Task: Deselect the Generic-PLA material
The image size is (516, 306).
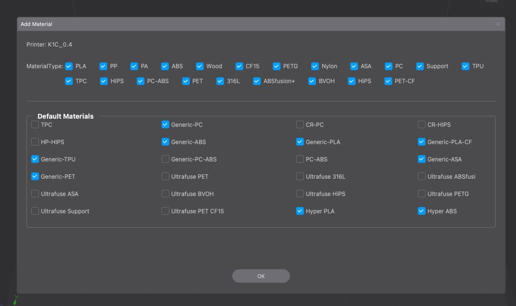Action: [300, 142]
